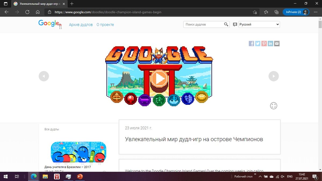
Task: Click the address bar URL
Action: tap(108, 12)
